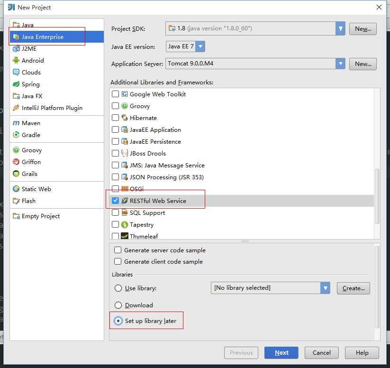This screenshot has width=390, height=368.
Task: Click the Java Enterprise icon in sidebar
Action: (16, 37)
